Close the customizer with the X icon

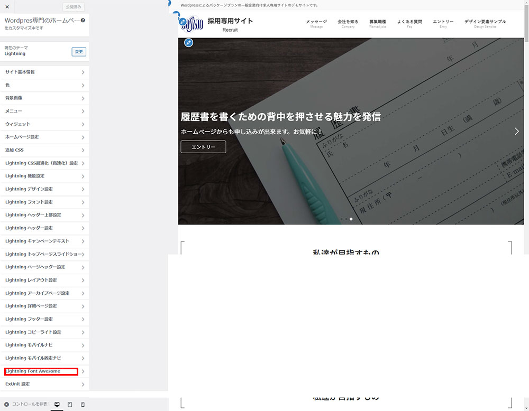pos(7,7)
